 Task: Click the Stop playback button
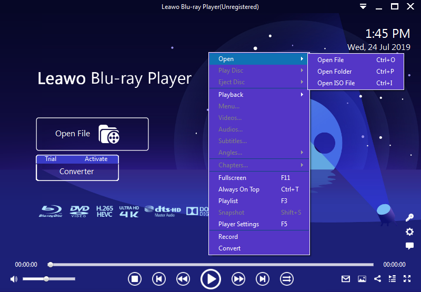[x=135, y=279]
